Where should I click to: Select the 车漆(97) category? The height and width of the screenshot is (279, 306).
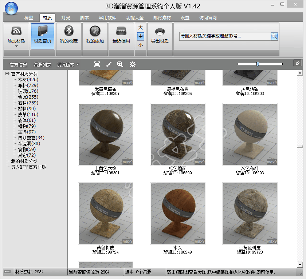(27, 132)
